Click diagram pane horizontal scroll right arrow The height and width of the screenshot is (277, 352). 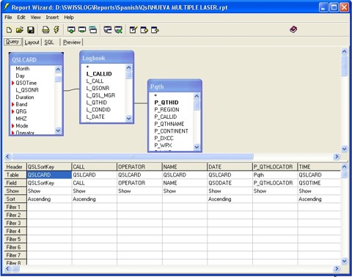coord(337,156)
